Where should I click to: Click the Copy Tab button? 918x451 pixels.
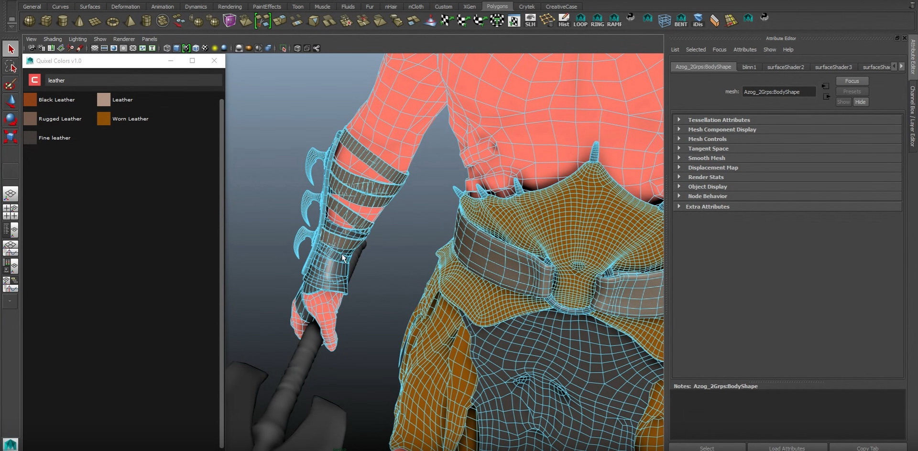coord(867,448)
